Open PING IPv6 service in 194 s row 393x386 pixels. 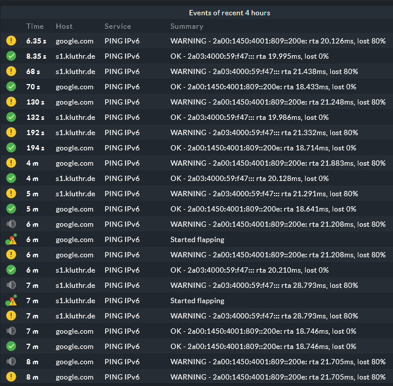click(x=122, y=148)
